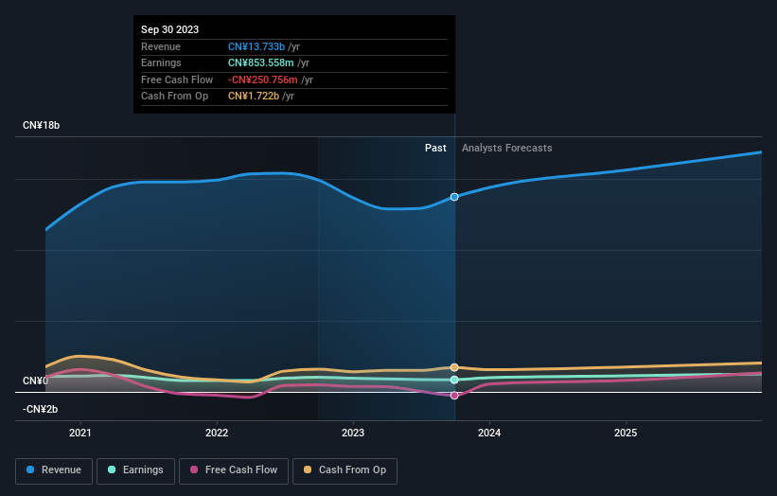
Task: Toggle the Cash From Op legend button
Action: point(344,470)
